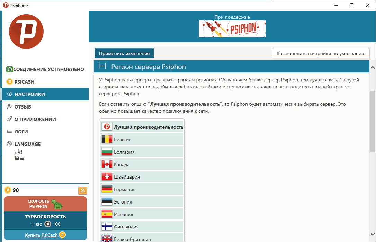The width and height of the screenshot is (376, 242).
Task: Click the Belgium flag icon
Action: pyautogui.click(x=107, y=139)
